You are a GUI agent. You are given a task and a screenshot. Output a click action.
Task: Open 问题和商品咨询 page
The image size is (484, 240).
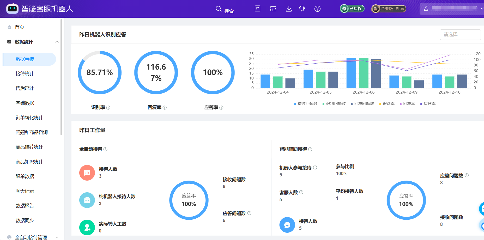point(32,132)
